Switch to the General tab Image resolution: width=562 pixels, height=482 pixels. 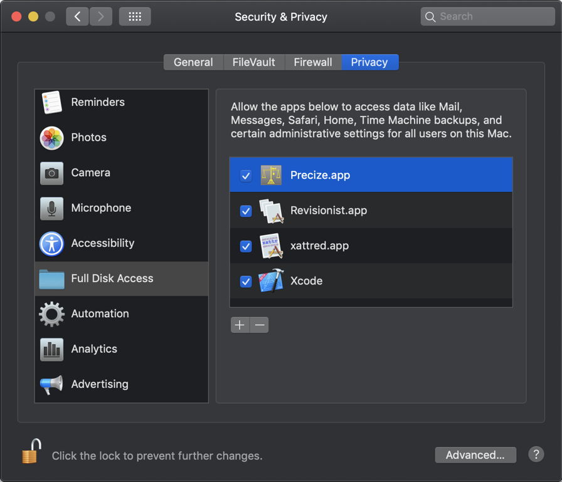[193, 62]
